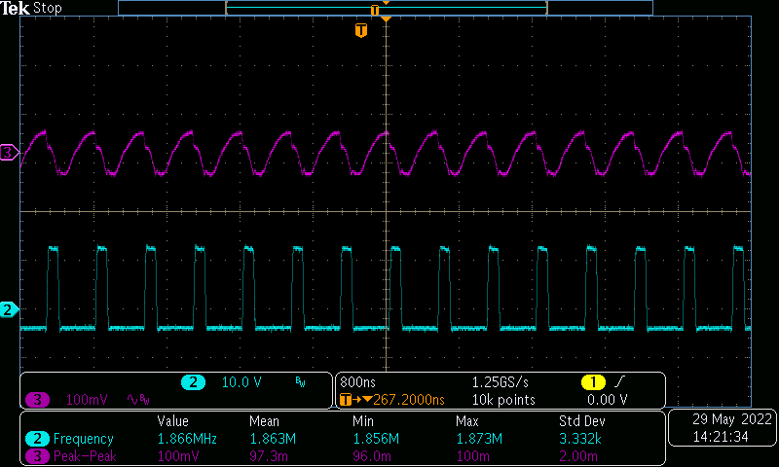Screen dimensions: 779x467
Task: Click the channel 3 AC coupling Bw icon
Action: point(138,400)
